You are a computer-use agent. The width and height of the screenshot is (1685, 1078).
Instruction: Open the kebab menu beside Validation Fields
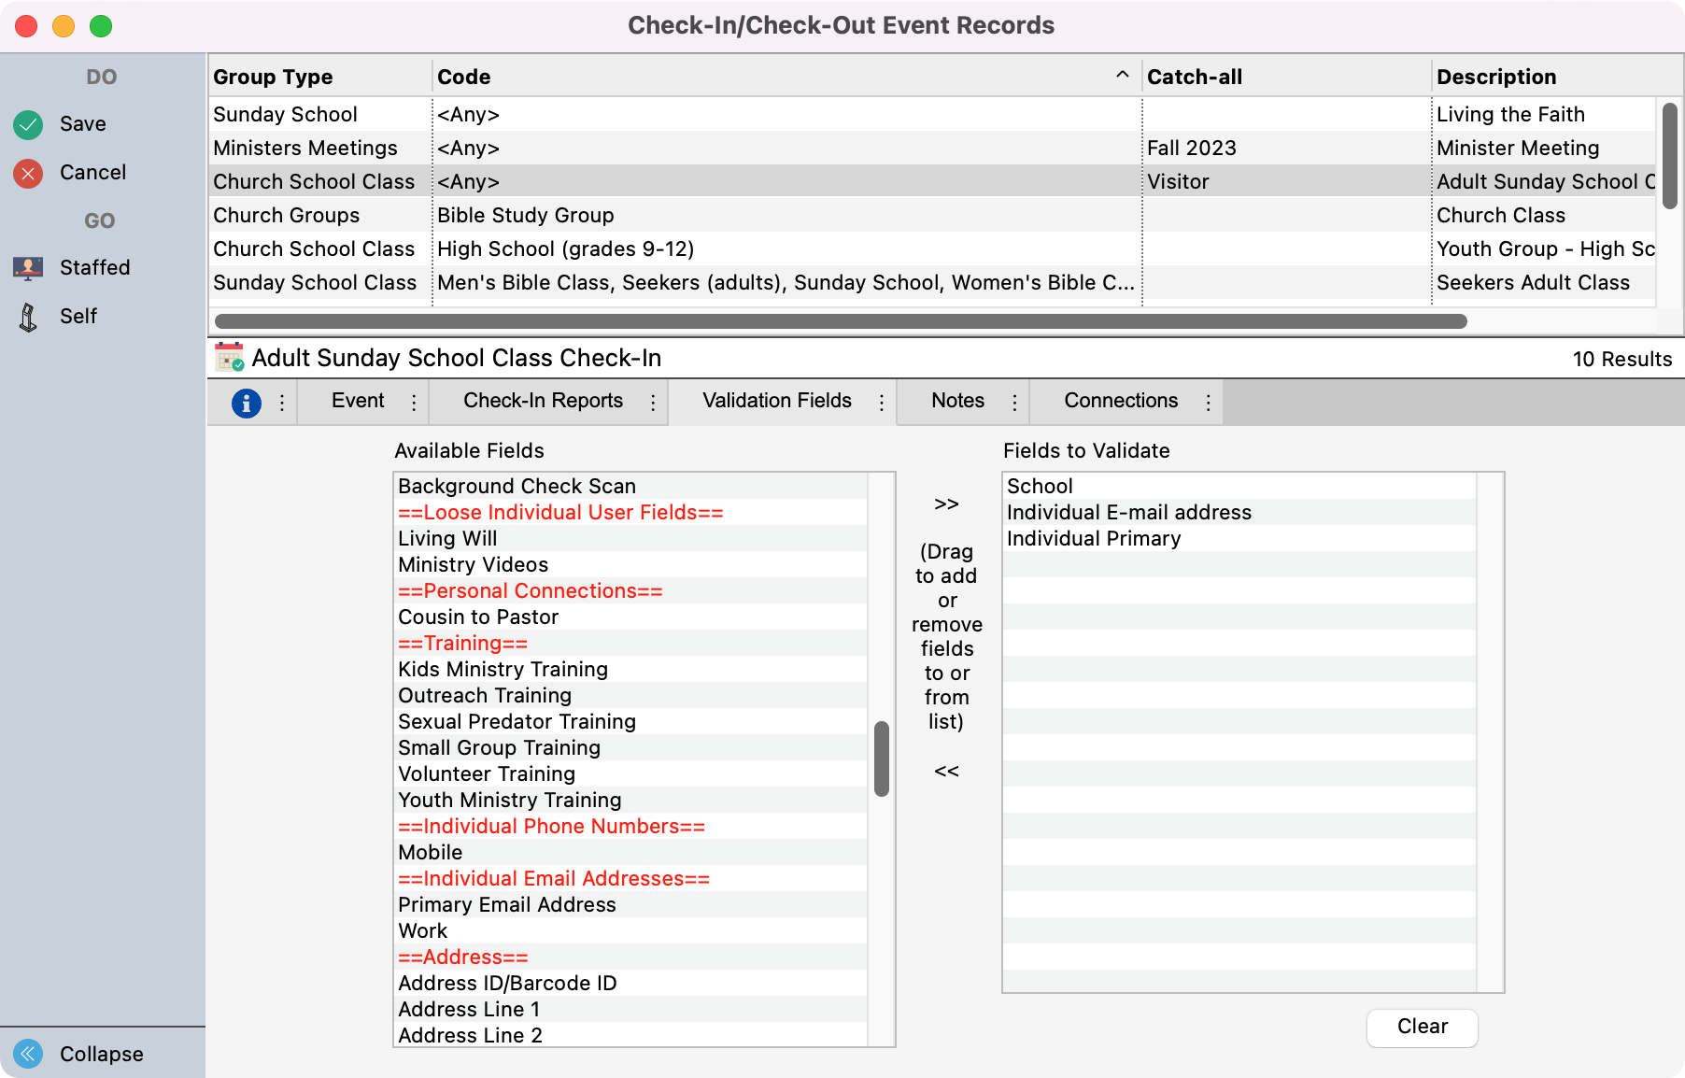point(880,402)
